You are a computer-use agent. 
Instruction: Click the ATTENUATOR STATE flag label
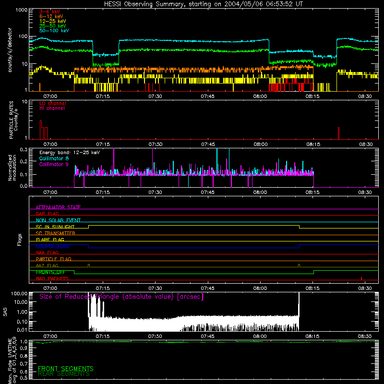pos(58,207)
